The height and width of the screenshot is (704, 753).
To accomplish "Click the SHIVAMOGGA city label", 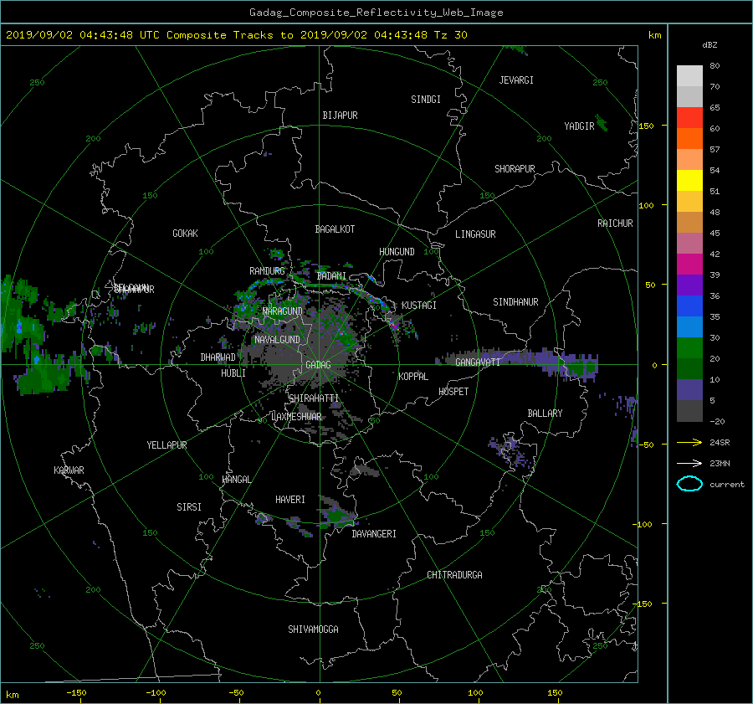I will click(313, 629).
